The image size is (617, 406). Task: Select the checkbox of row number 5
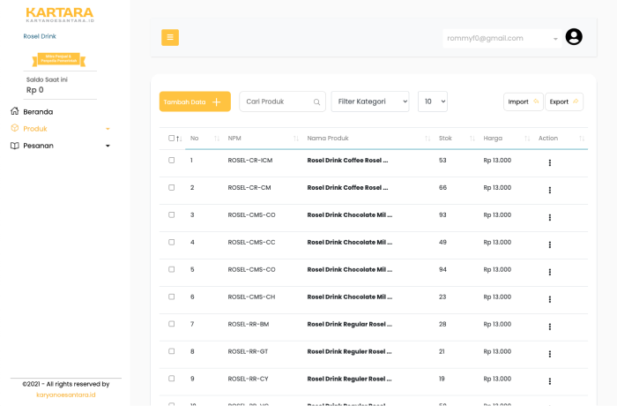pos(172,269)
